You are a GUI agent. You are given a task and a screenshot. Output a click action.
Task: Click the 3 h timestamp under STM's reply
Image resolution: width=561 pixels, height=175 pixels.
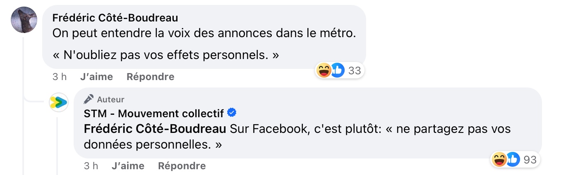91,166
